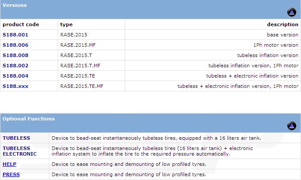Click the 'type' column header
The height and width of the screenshot is (180, 301).
[x=66, y=24]
